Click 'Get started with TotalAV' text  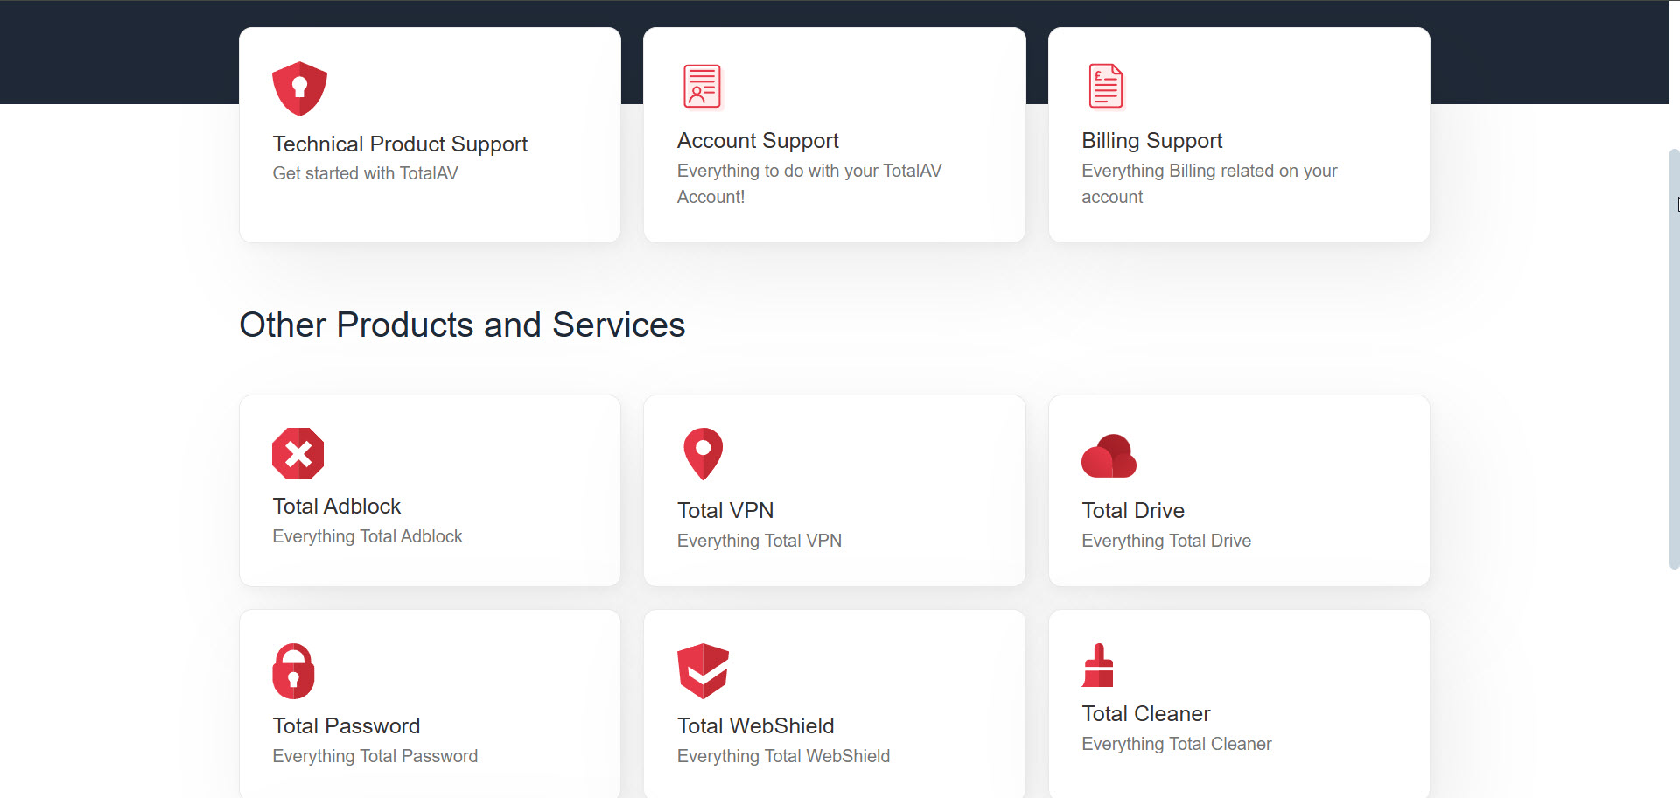click(x=365, y=173)
